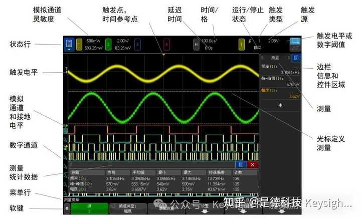
Task: Click statistics max value 3.75V
Action: click(187, 189)
